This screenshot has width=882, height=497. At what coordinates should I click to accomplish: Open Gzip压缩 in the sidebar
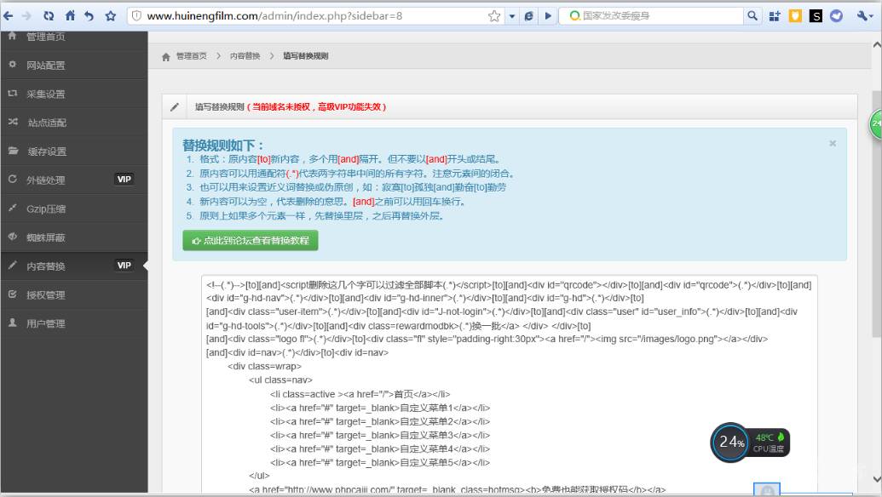point(73,209)
